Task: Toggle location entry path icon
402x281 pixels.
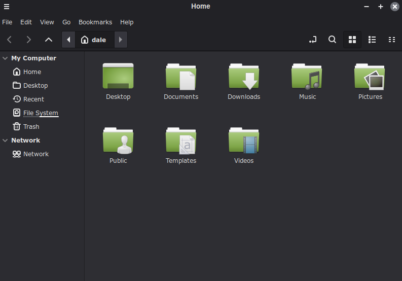Action: [313, 40]
